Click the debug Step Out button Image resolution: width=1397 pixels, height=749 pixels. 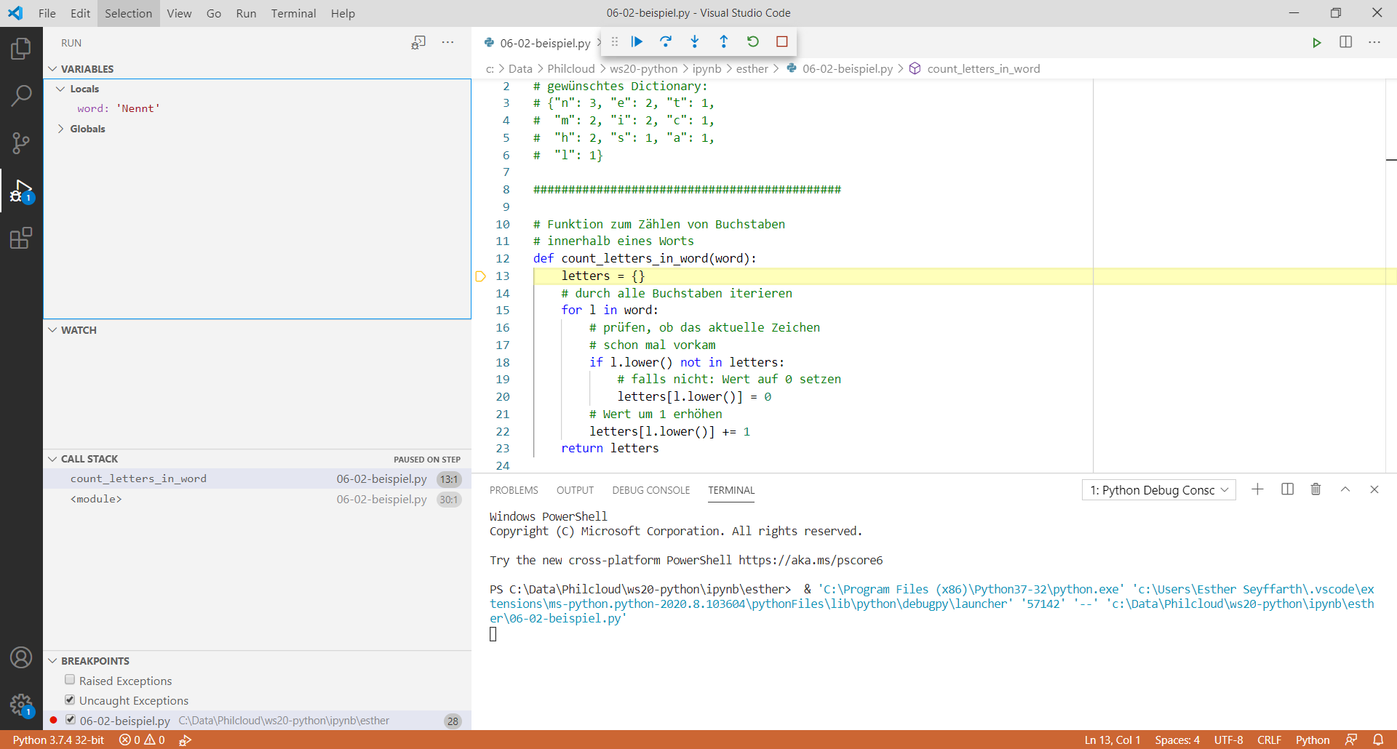pyautogui.click(x=724, y=41)
